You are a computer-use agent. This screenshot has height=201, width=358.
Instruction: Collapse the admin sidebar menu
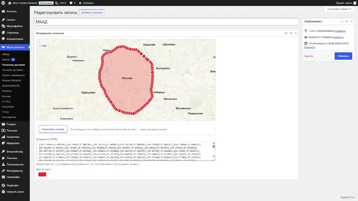15,192
